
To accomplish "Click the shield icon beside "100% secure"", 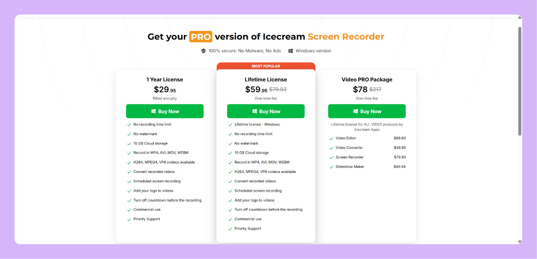I will click(x=203, y=51).
